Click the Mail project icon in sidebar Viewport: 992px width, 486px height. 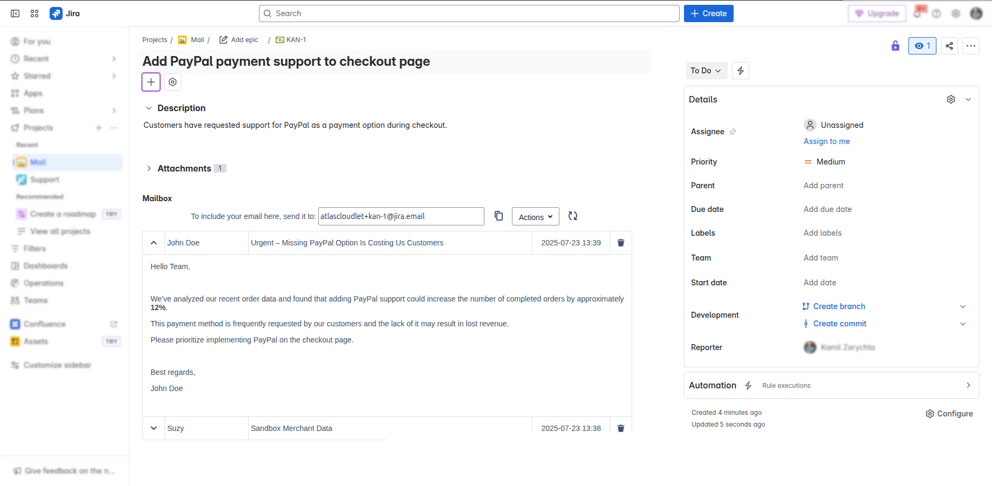pyautogui.click(x=22, y=162)
